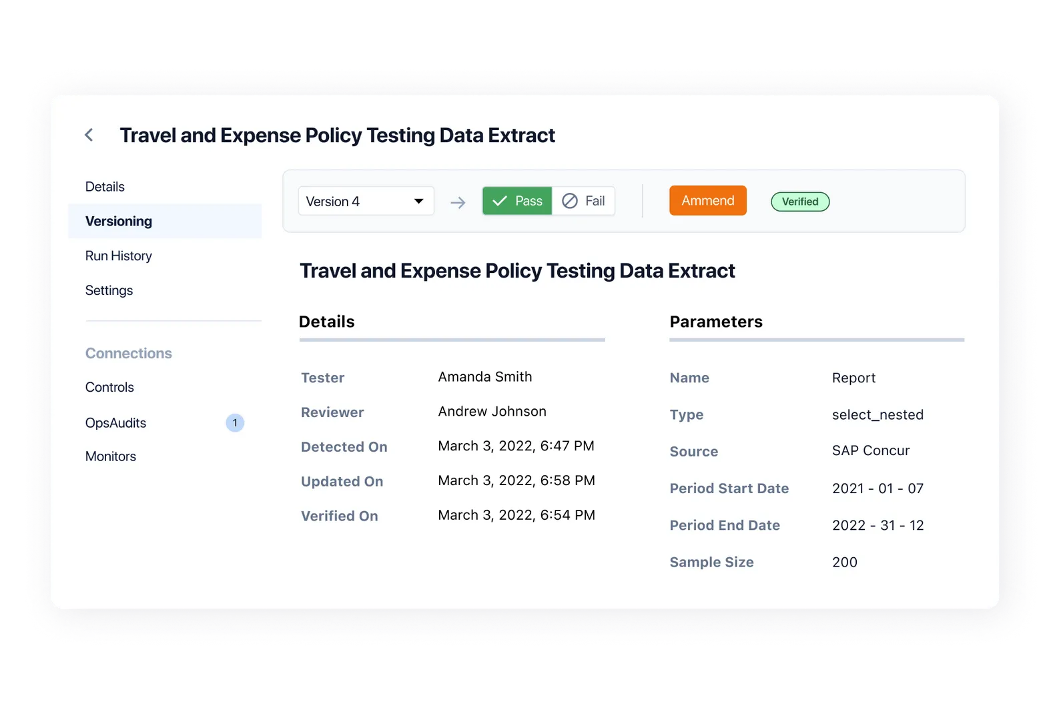Go to Run History
Screen dimensions: 1051x704
[x=119, y=256]
